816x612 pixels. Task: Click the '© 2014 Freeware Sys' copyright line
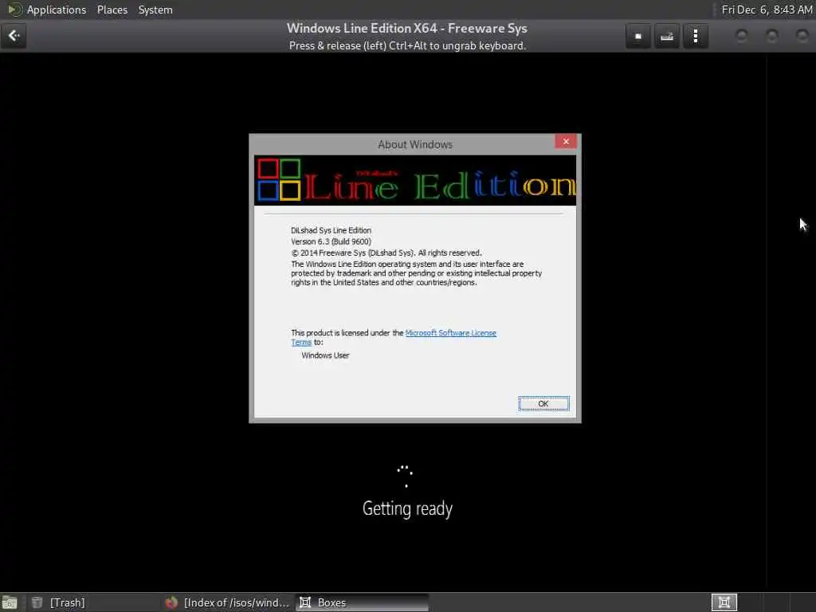click(x=386, y=253)
